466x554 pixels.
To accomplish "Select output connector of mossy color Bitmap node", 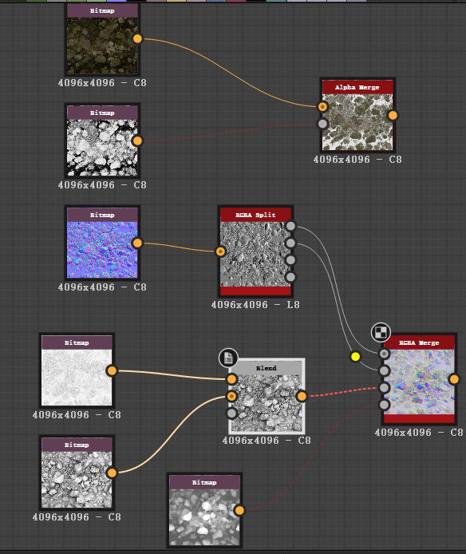I will click(137, 38).
